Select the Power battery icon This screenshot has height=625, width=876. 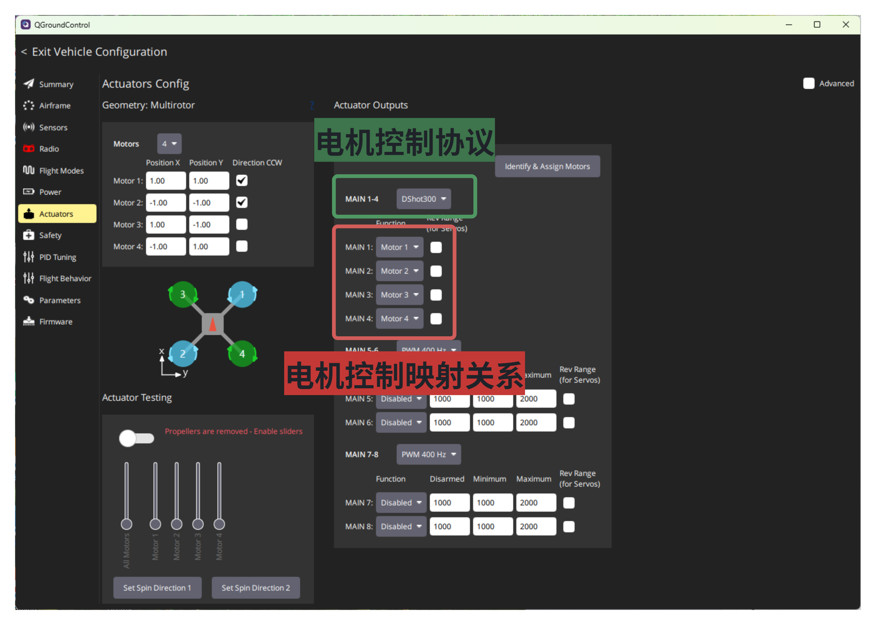pos(29,192)
